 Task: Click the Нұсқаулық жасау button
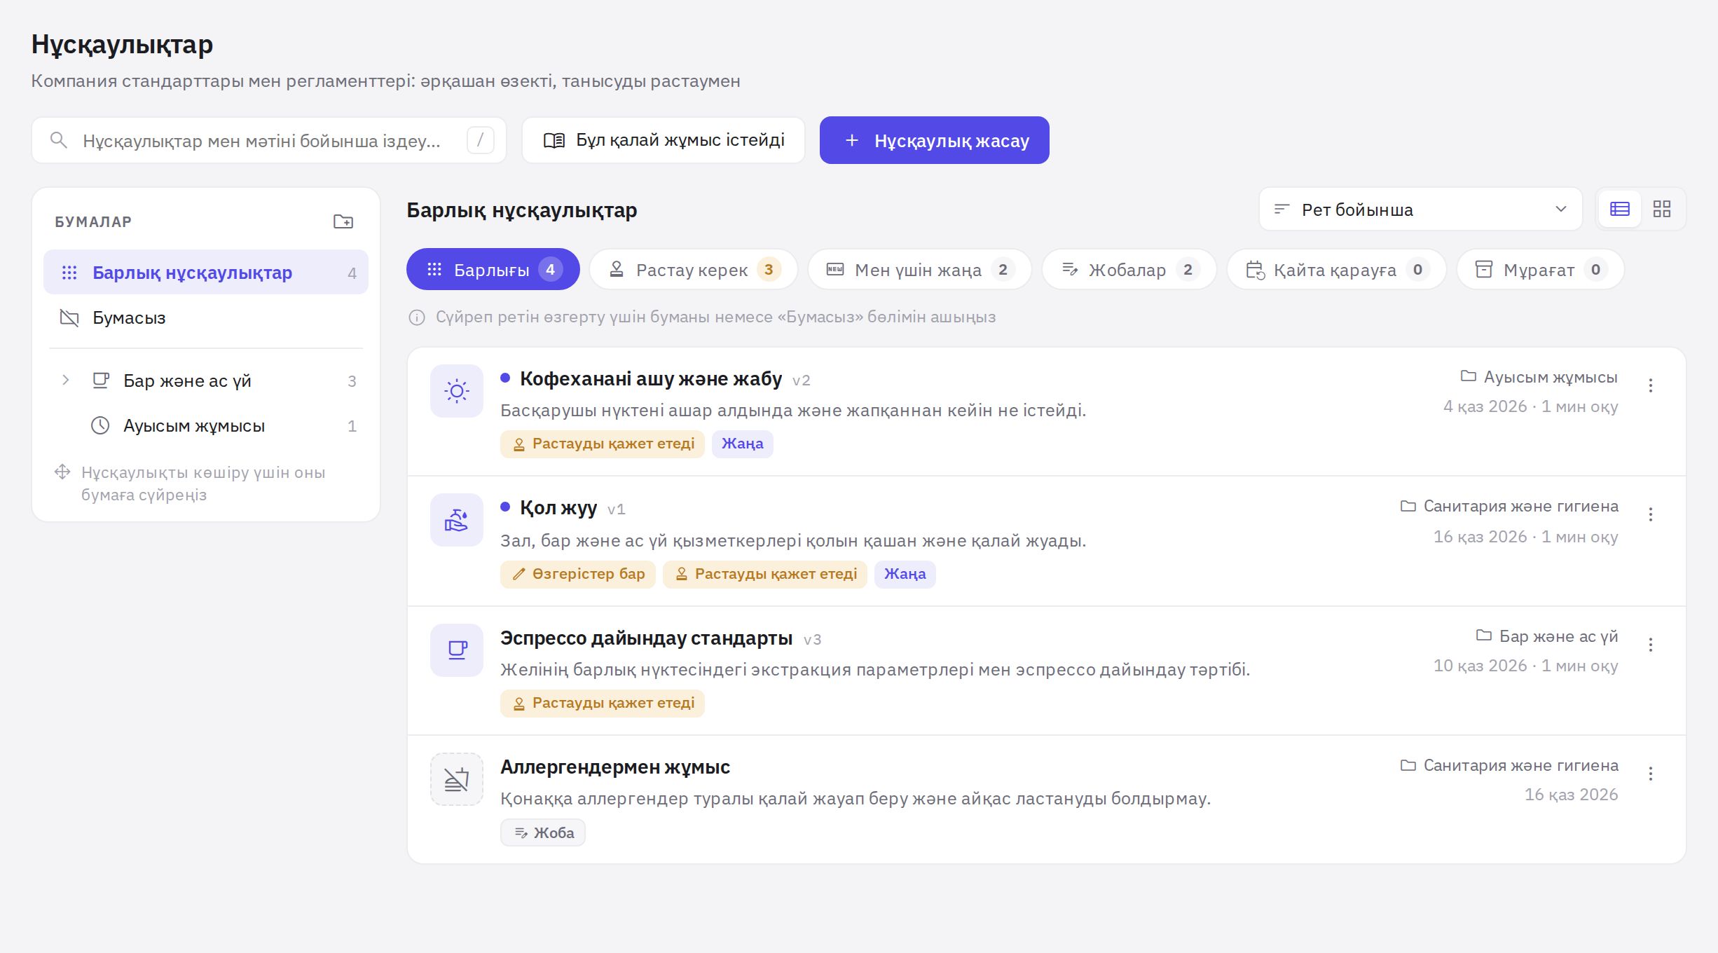click(934, 140)
